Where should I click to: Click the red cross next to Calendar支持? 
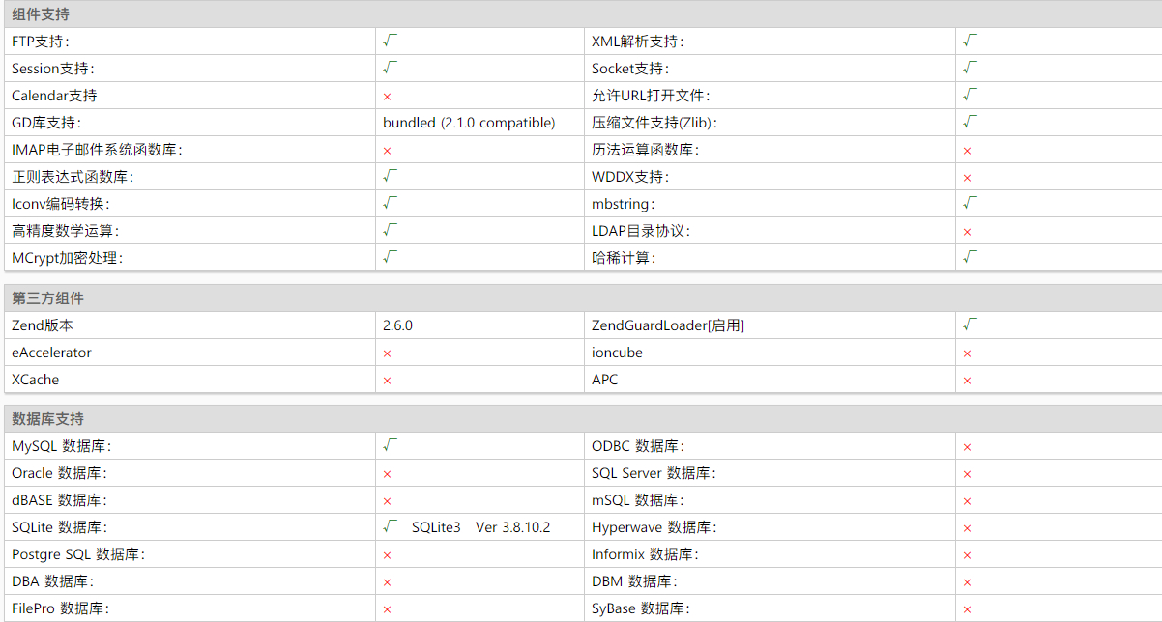(387, 97)
